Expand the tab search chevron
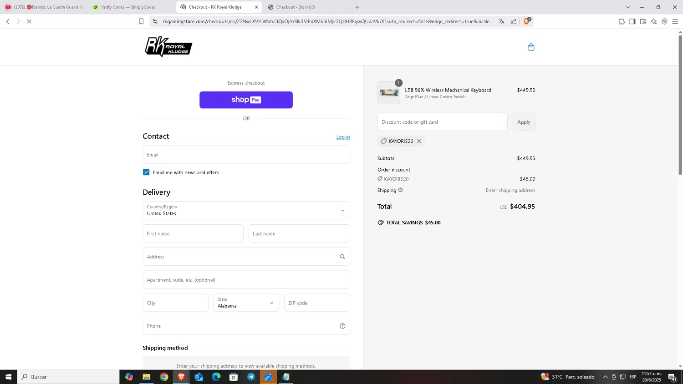Image resolution: width=683 pixels, height=384 pixels. coord(628,7)
